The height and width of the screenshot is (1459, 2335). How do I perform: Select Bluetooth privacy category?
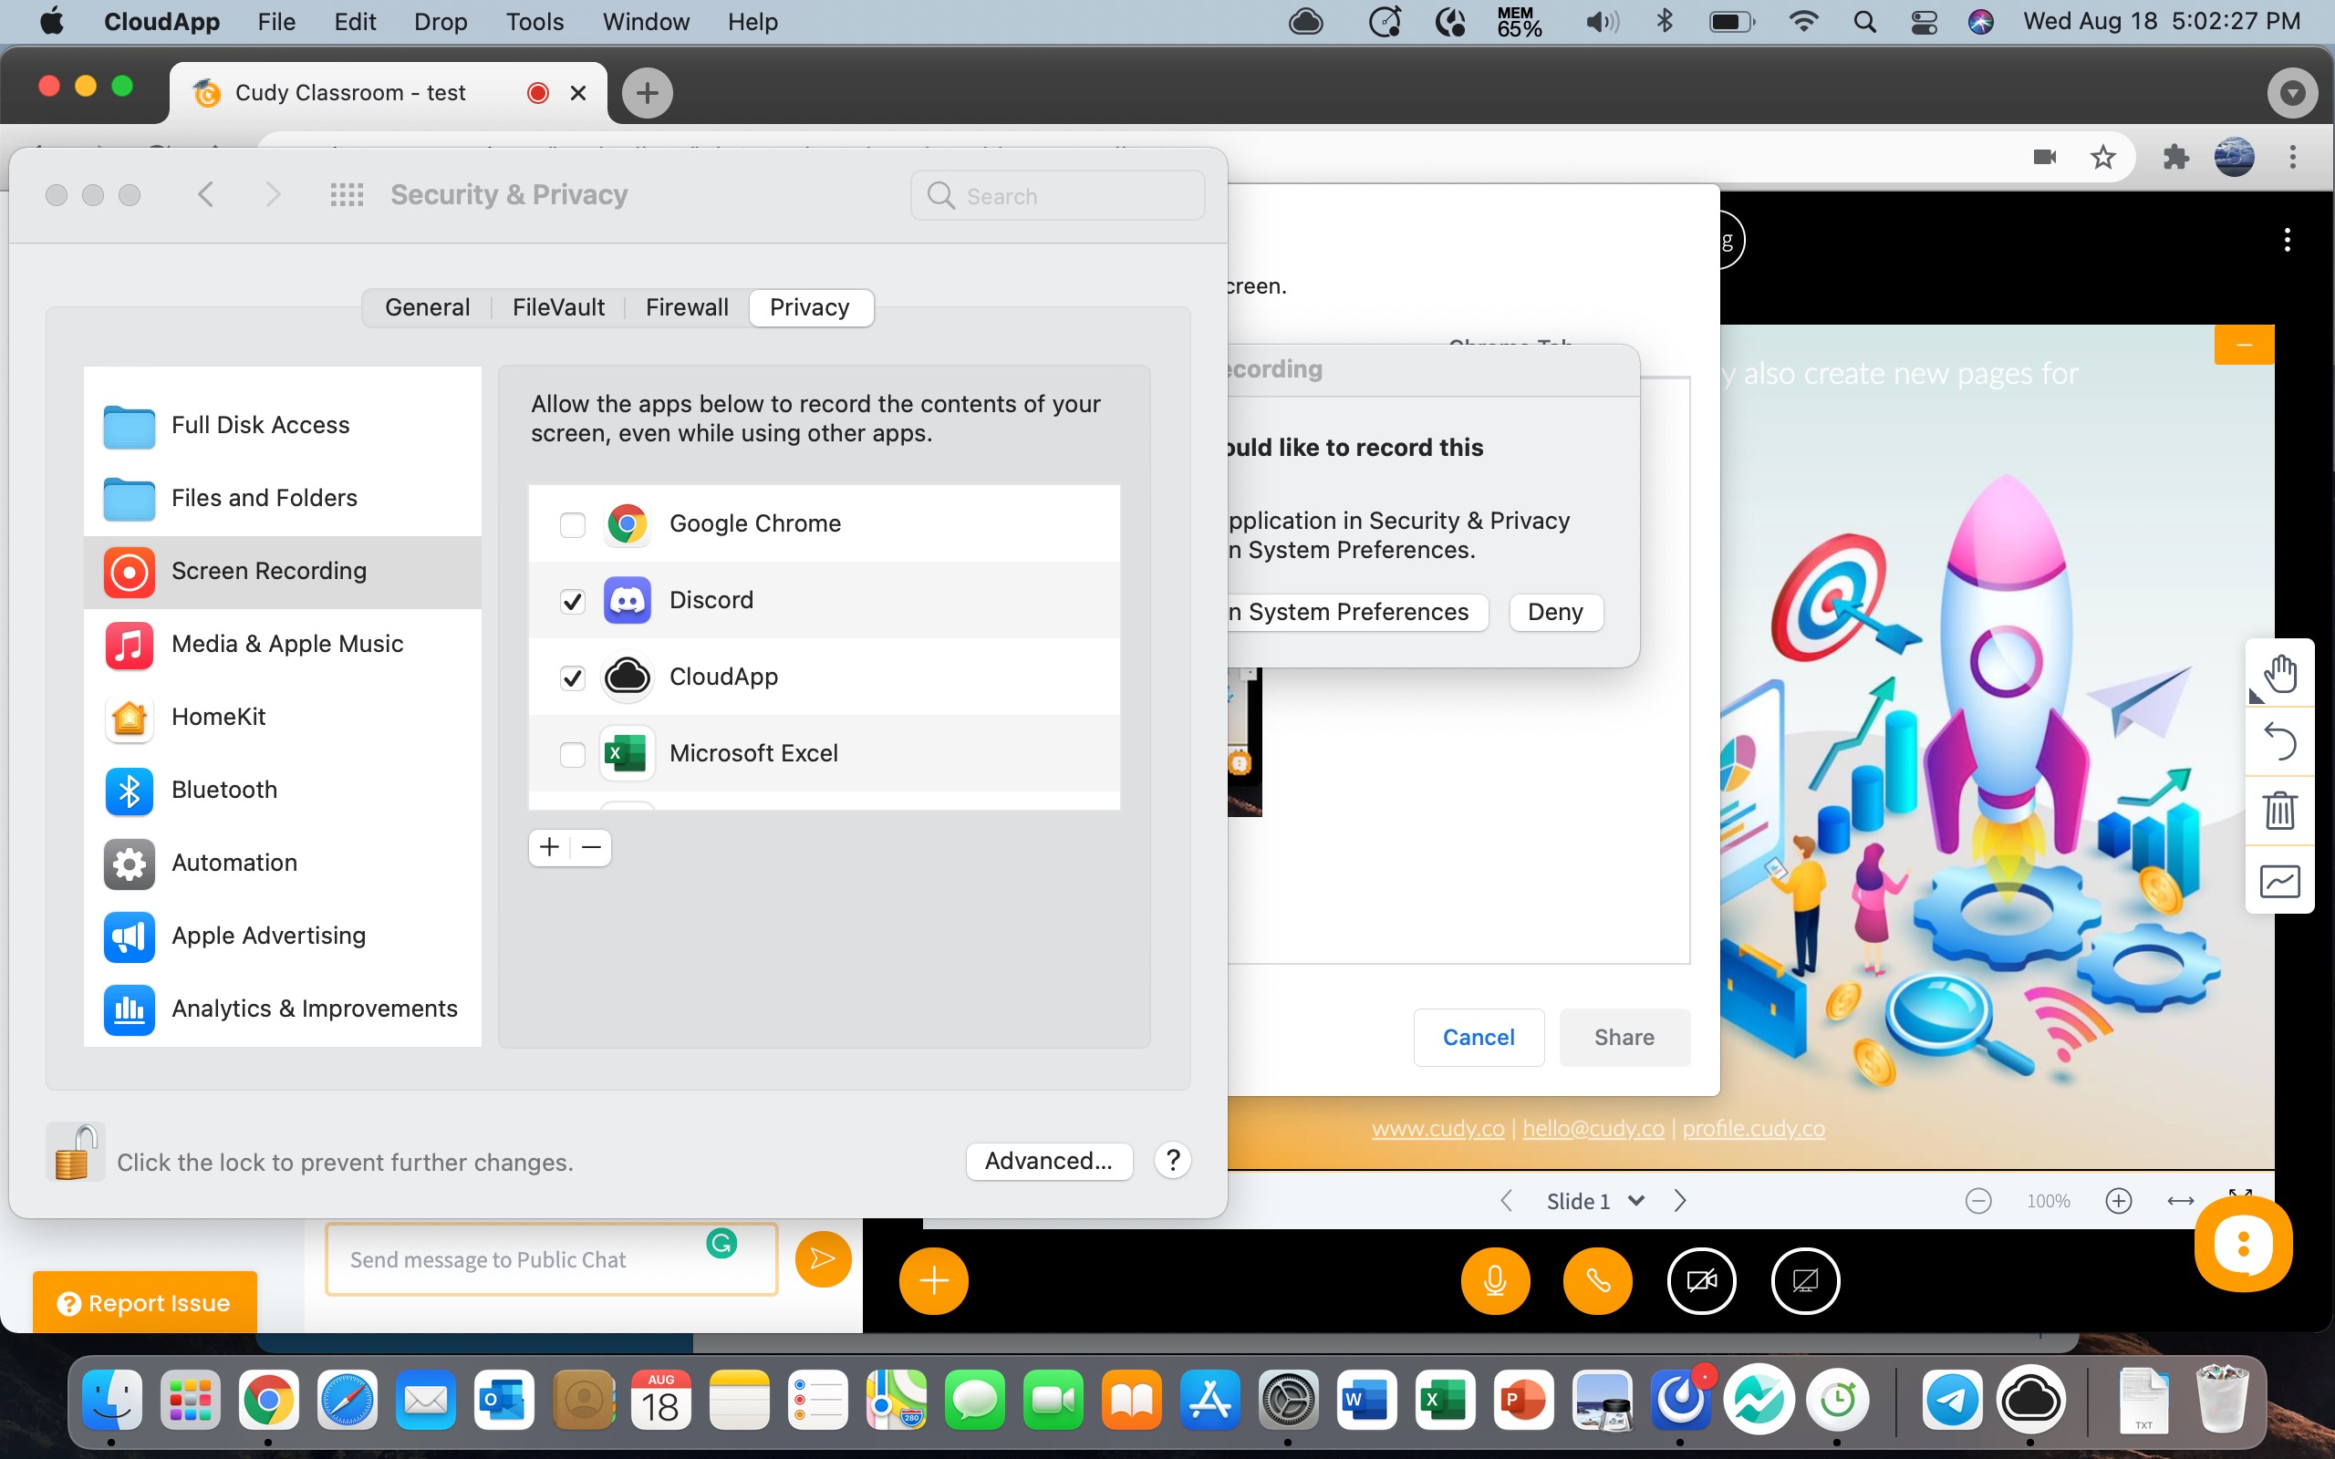click(282, 790)
